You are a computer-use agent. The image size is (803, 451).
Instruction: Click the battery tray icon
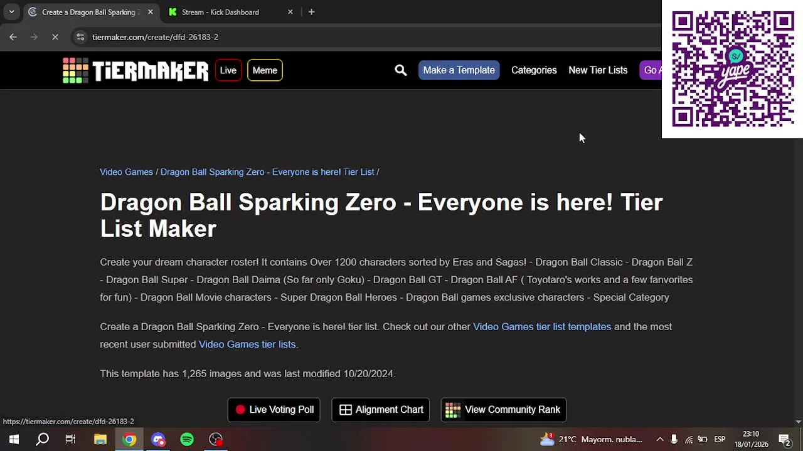[703, 439]
